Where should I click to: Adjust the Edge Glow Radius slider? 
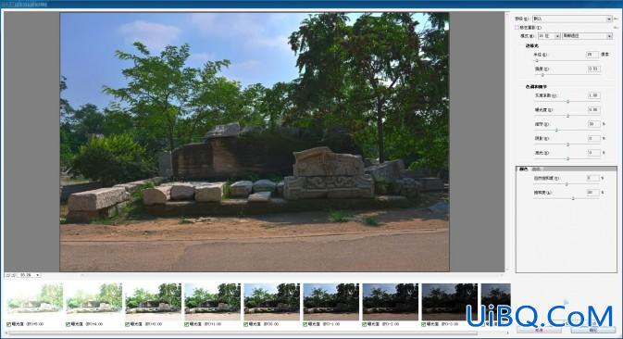[x=537, y=60]
